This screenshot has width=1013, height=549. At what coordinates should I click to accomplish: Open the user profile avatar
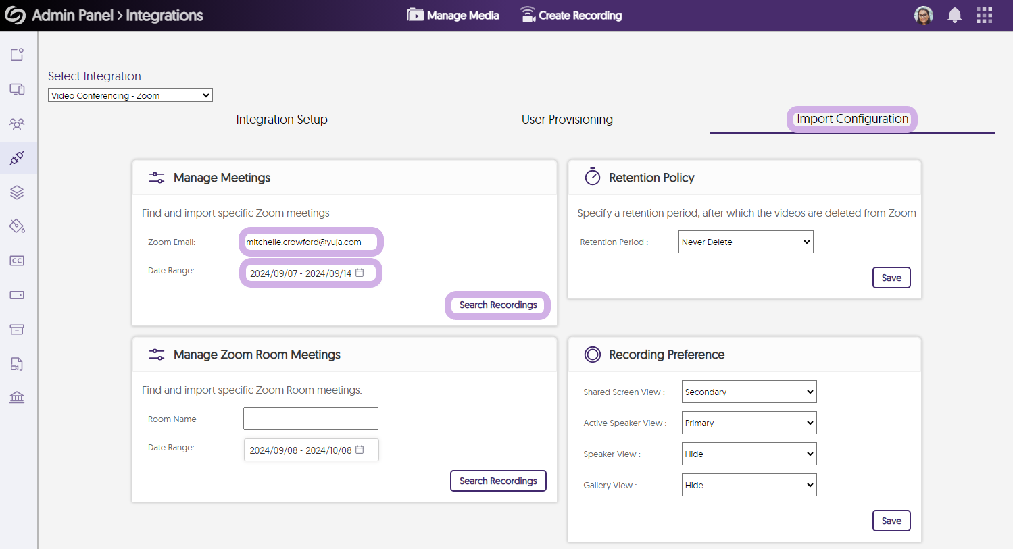tap(923, 16)
